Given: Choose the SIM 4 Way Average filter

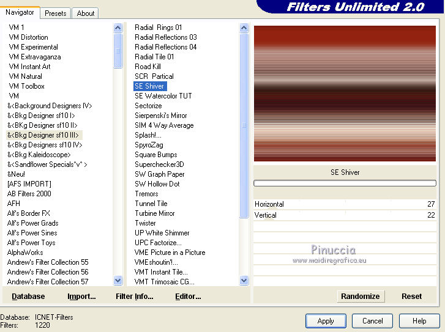Looking at the screenshot, I should pos(164,125).
